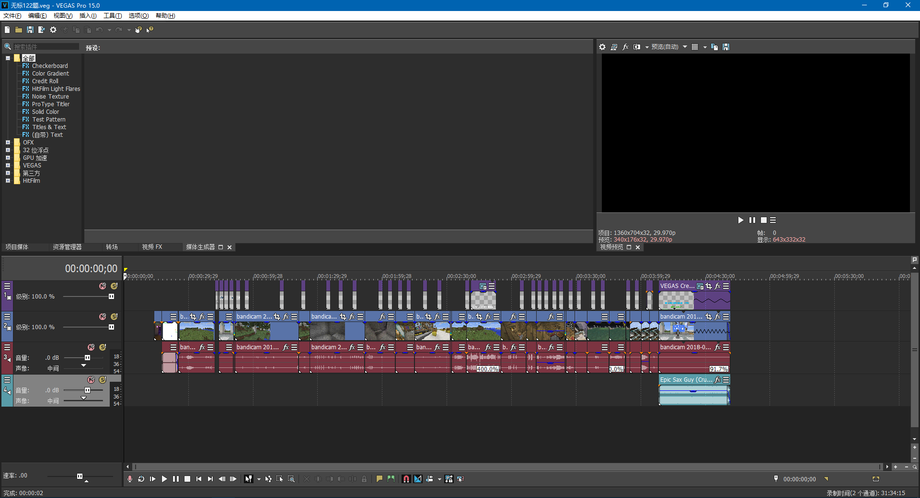
Task: Save the project with floppy disk icon
Action: pos(30,30)
